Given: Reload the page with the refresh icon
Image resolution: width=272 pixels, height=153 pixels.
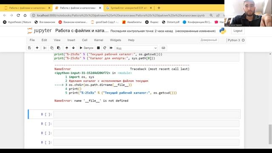Looking at the screenshot, I should point(18,15).
